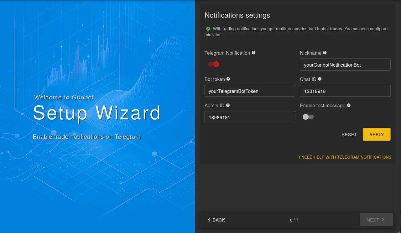Screen dimensions: 401x233
Task: Click the RESET button
Action: pyautogui.click(x=349, y=134)
